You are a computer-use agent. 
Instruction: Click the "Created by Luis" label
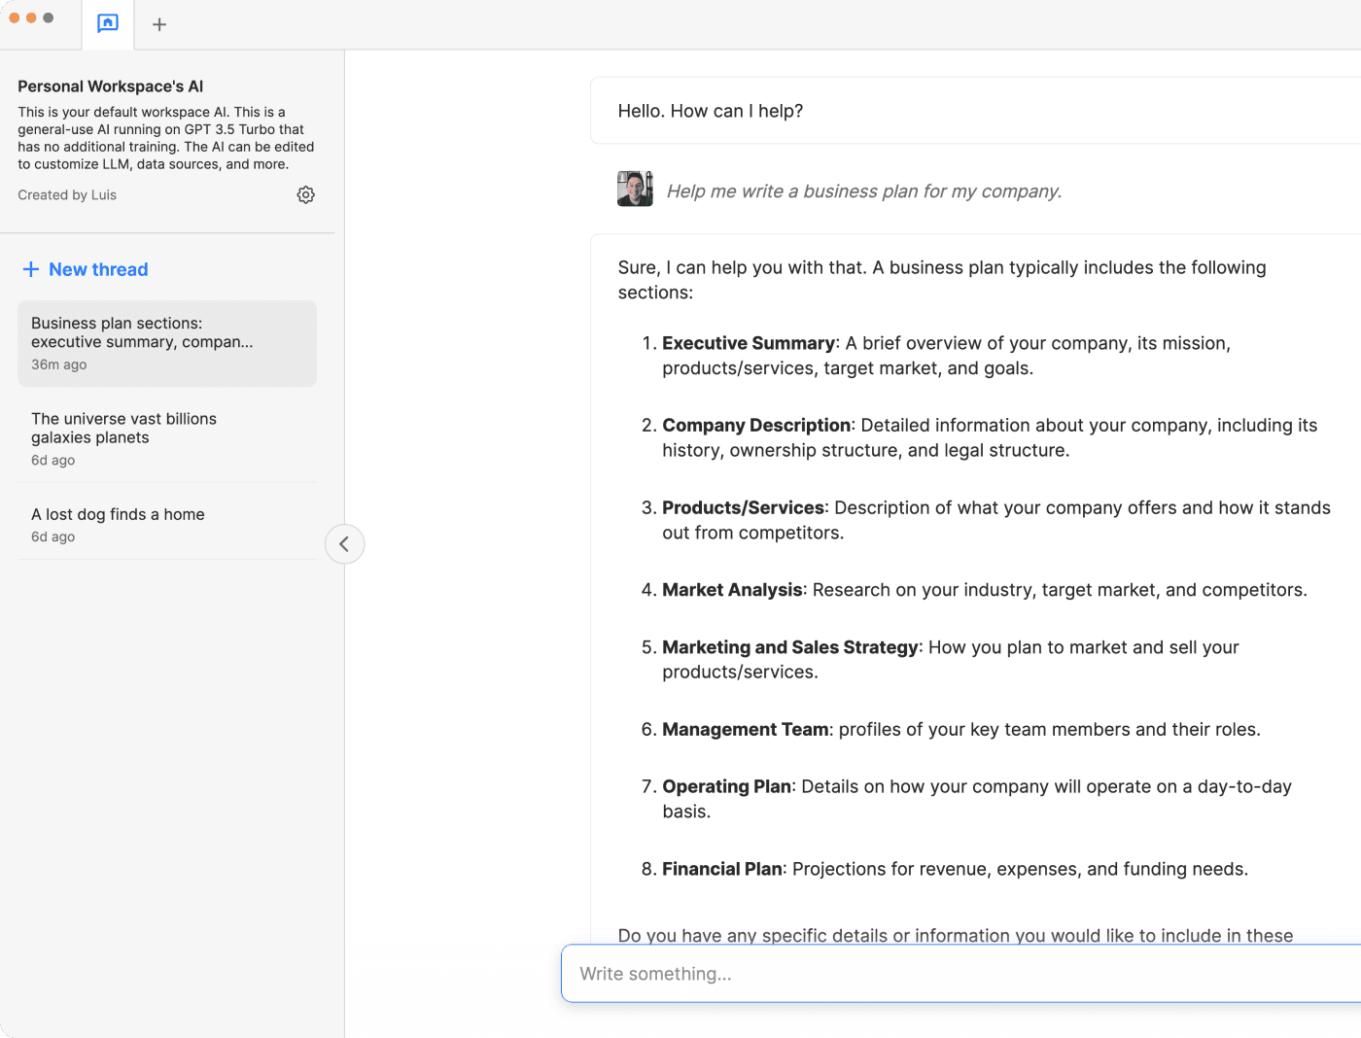tap(67, 195)
